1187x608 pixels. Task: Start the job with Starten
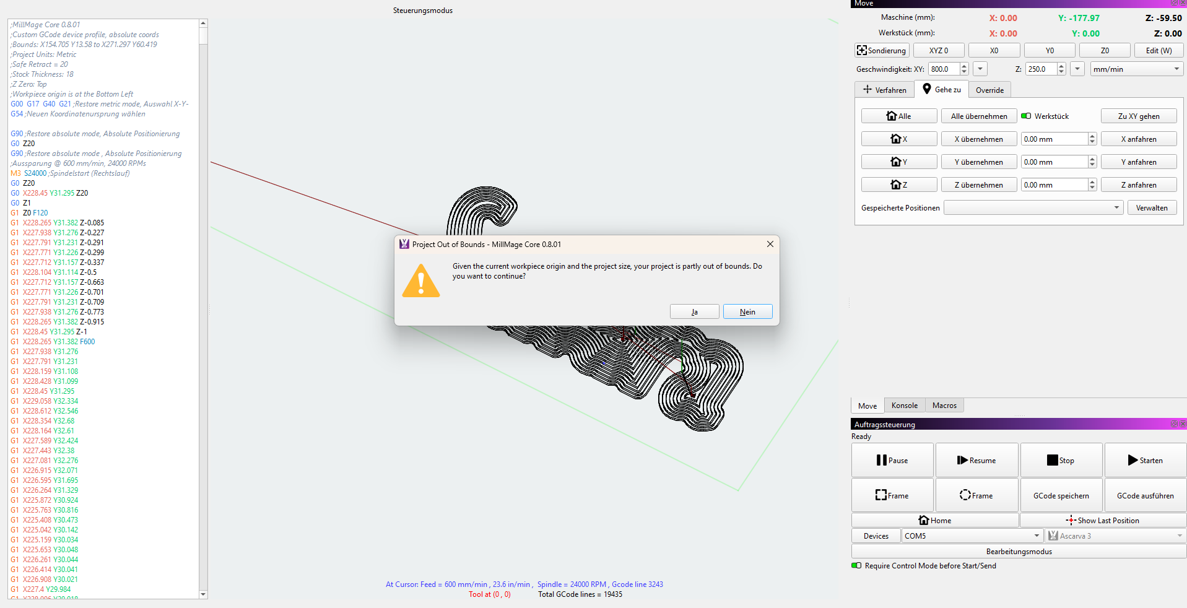click(1145, 461)
